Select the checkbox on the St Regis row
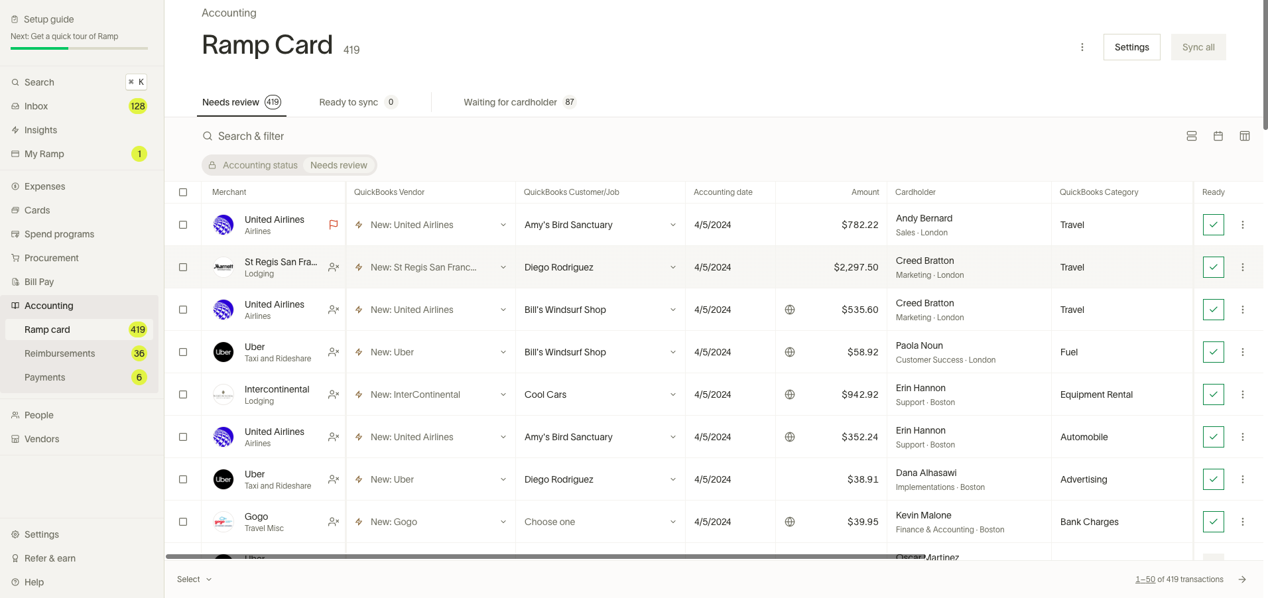This screenshot has width=1268, height=598. tap(183, 267)
